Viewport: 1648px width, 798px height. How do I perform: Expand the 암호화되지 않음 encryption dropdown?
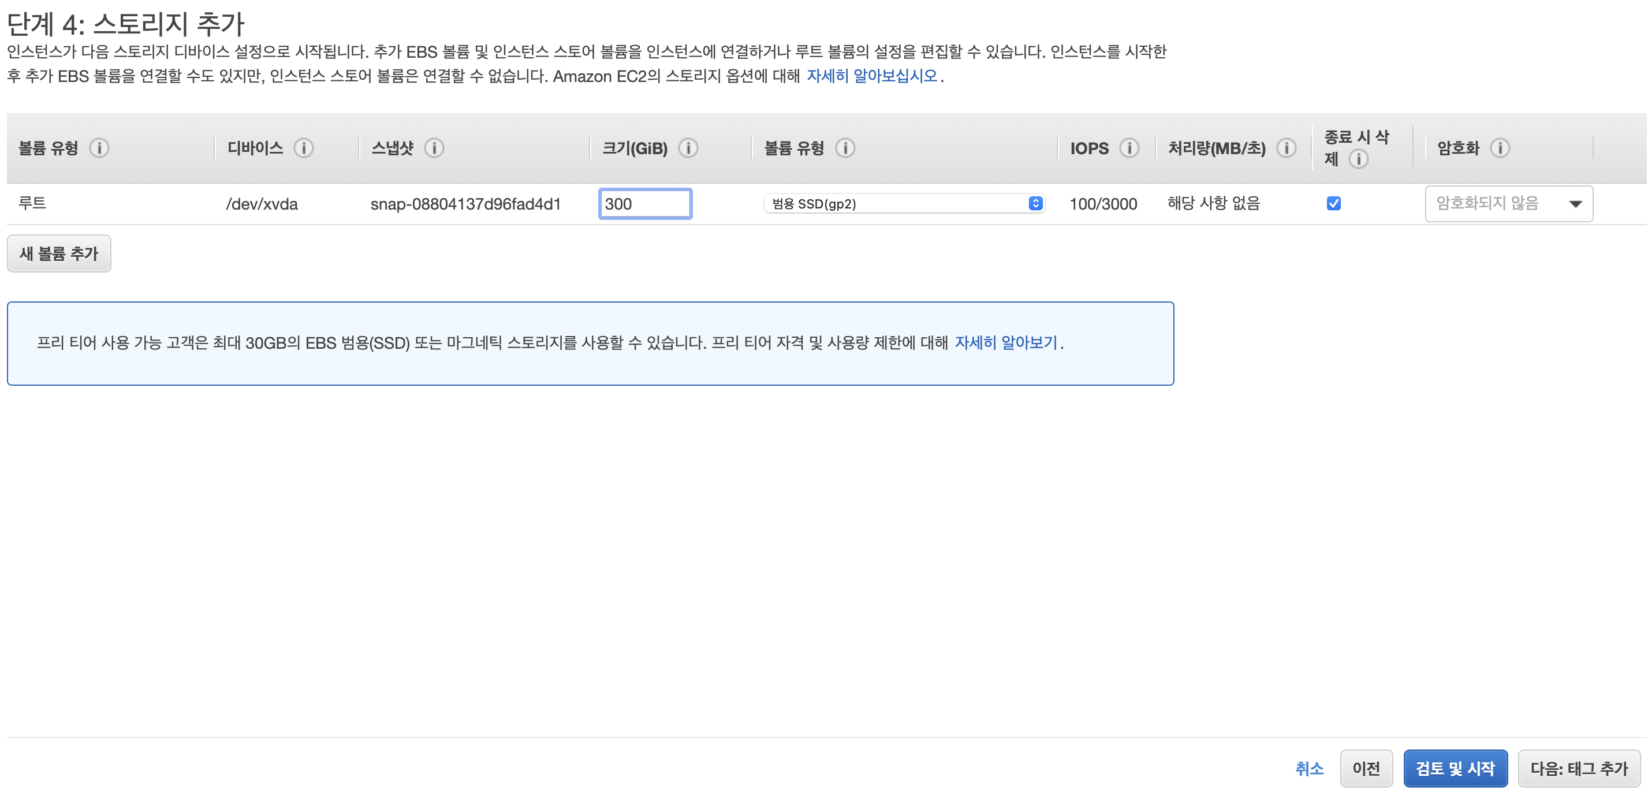(x=1508, y=203)
